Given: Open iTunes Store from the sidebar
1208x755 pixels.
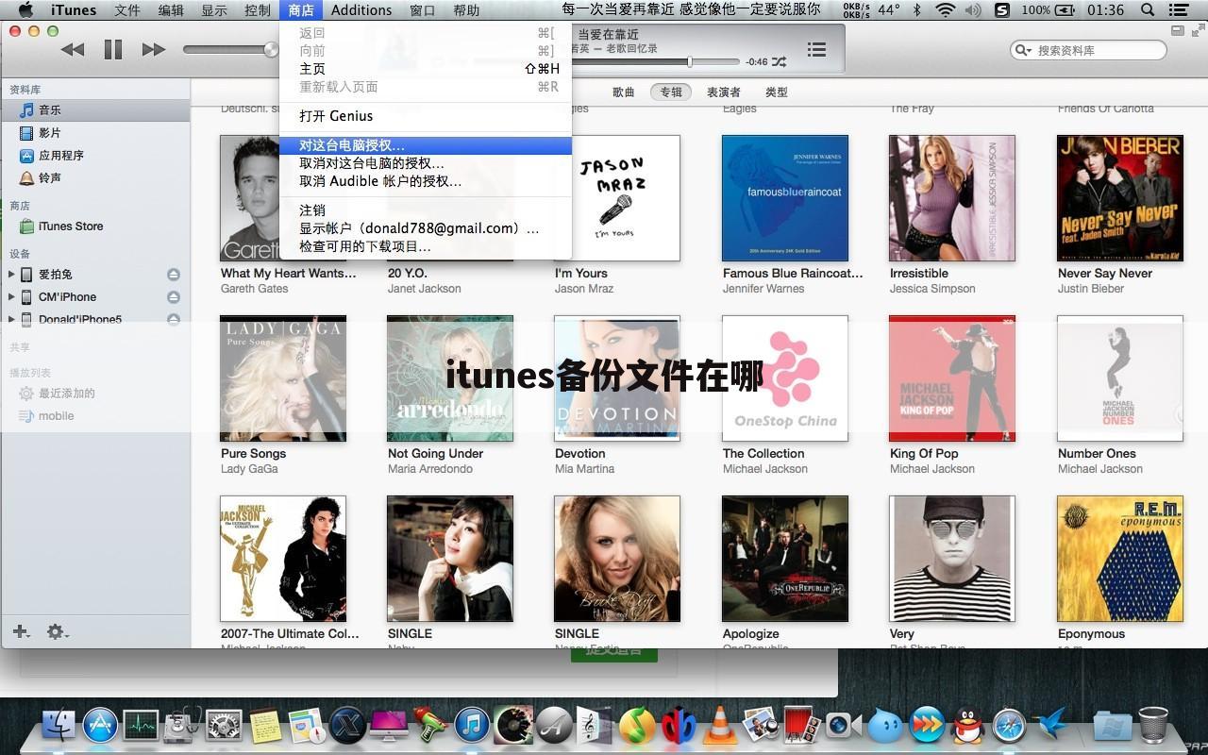Looking at the screenshot, I should tap(95, 226).
